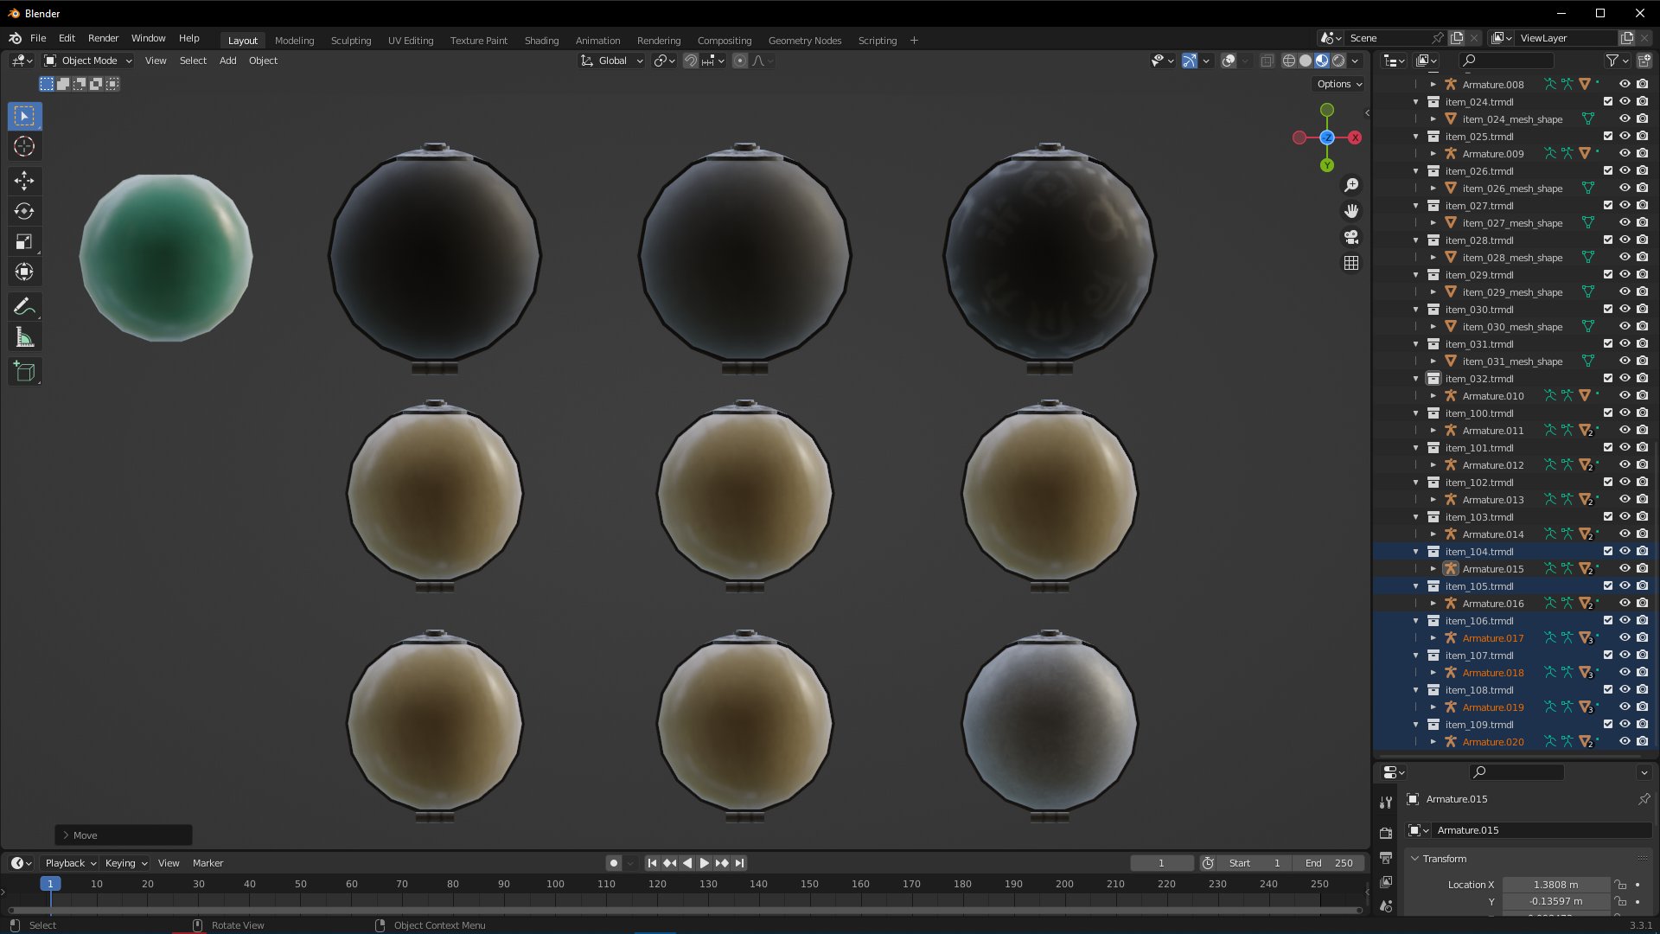Open the timeline Marker menu
The image size is (1660, 934).
pyautogui.click(x=207, y=863)
